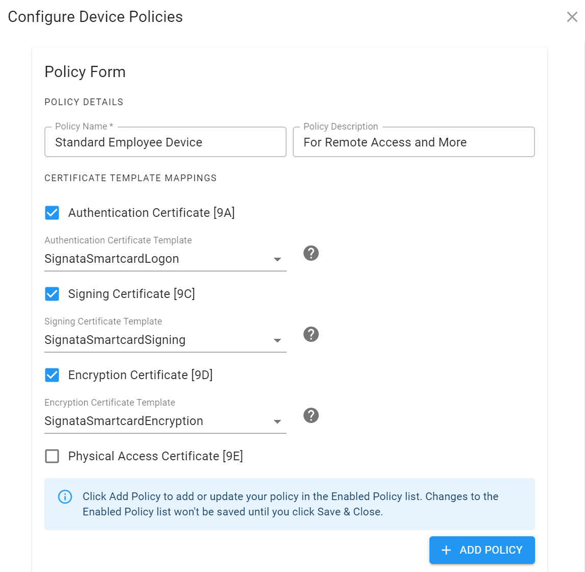The height and width of the screenshot is (572, 585).
Task: Open Encryption Certificate Template dropdown
Action: [277, 421]
